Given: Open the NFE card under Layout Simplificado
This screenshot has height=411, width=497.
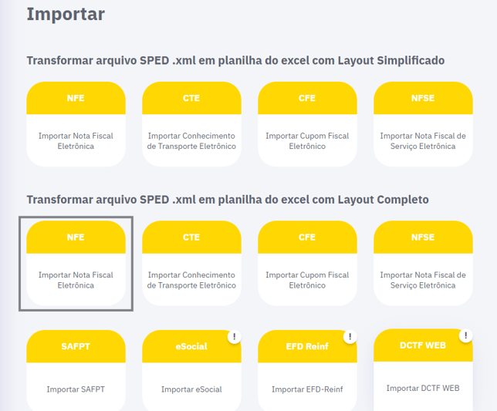Looking at the screenshot, I should (76, 124).
